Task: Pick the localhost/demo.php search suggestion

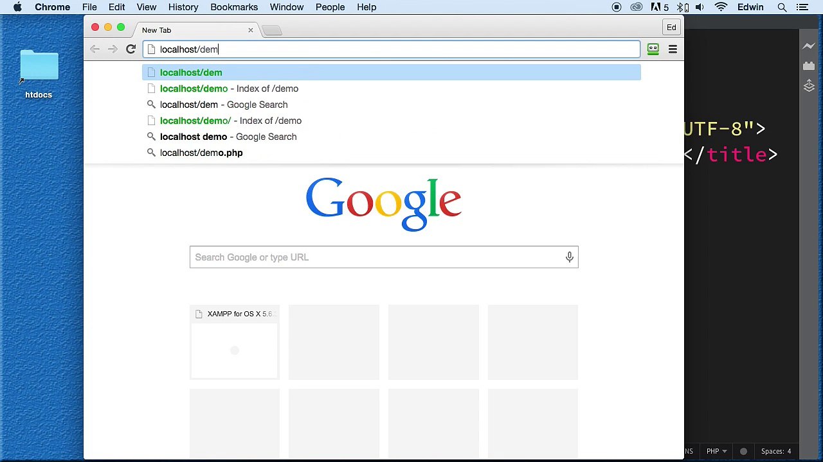Action: (x=392, y=153)
